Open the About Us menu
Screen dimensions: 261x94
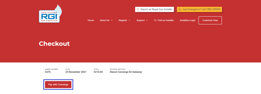click(105, 20)
